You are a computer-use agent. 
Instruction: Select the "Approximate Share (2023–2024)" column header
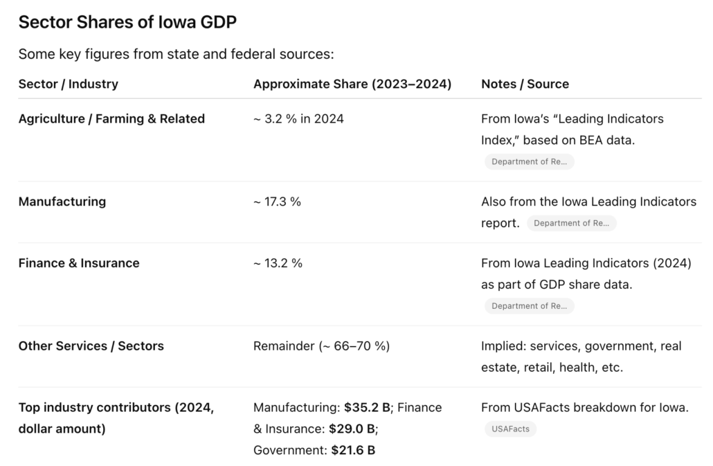click(x=352, y=84)
